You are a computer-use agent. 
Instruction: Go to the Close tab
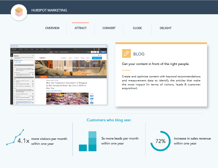pos(137,28)
